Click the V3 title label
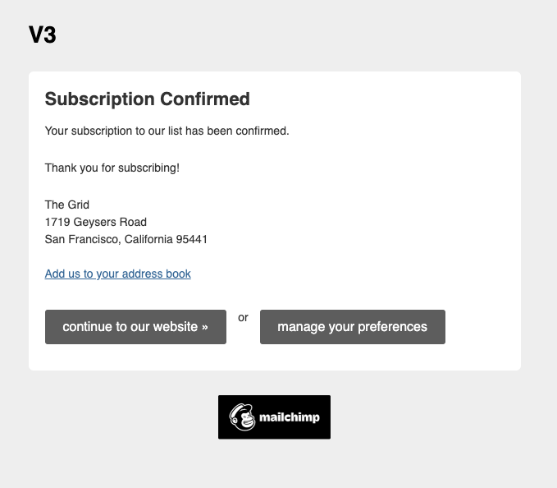Viewport: 557px width, 488px height. [x=43, y=35]
